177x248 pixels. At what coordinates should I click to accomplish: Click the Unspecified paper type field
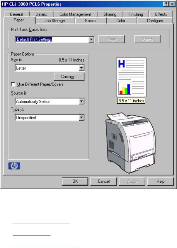pyautogui.click(x=50, y=117)
